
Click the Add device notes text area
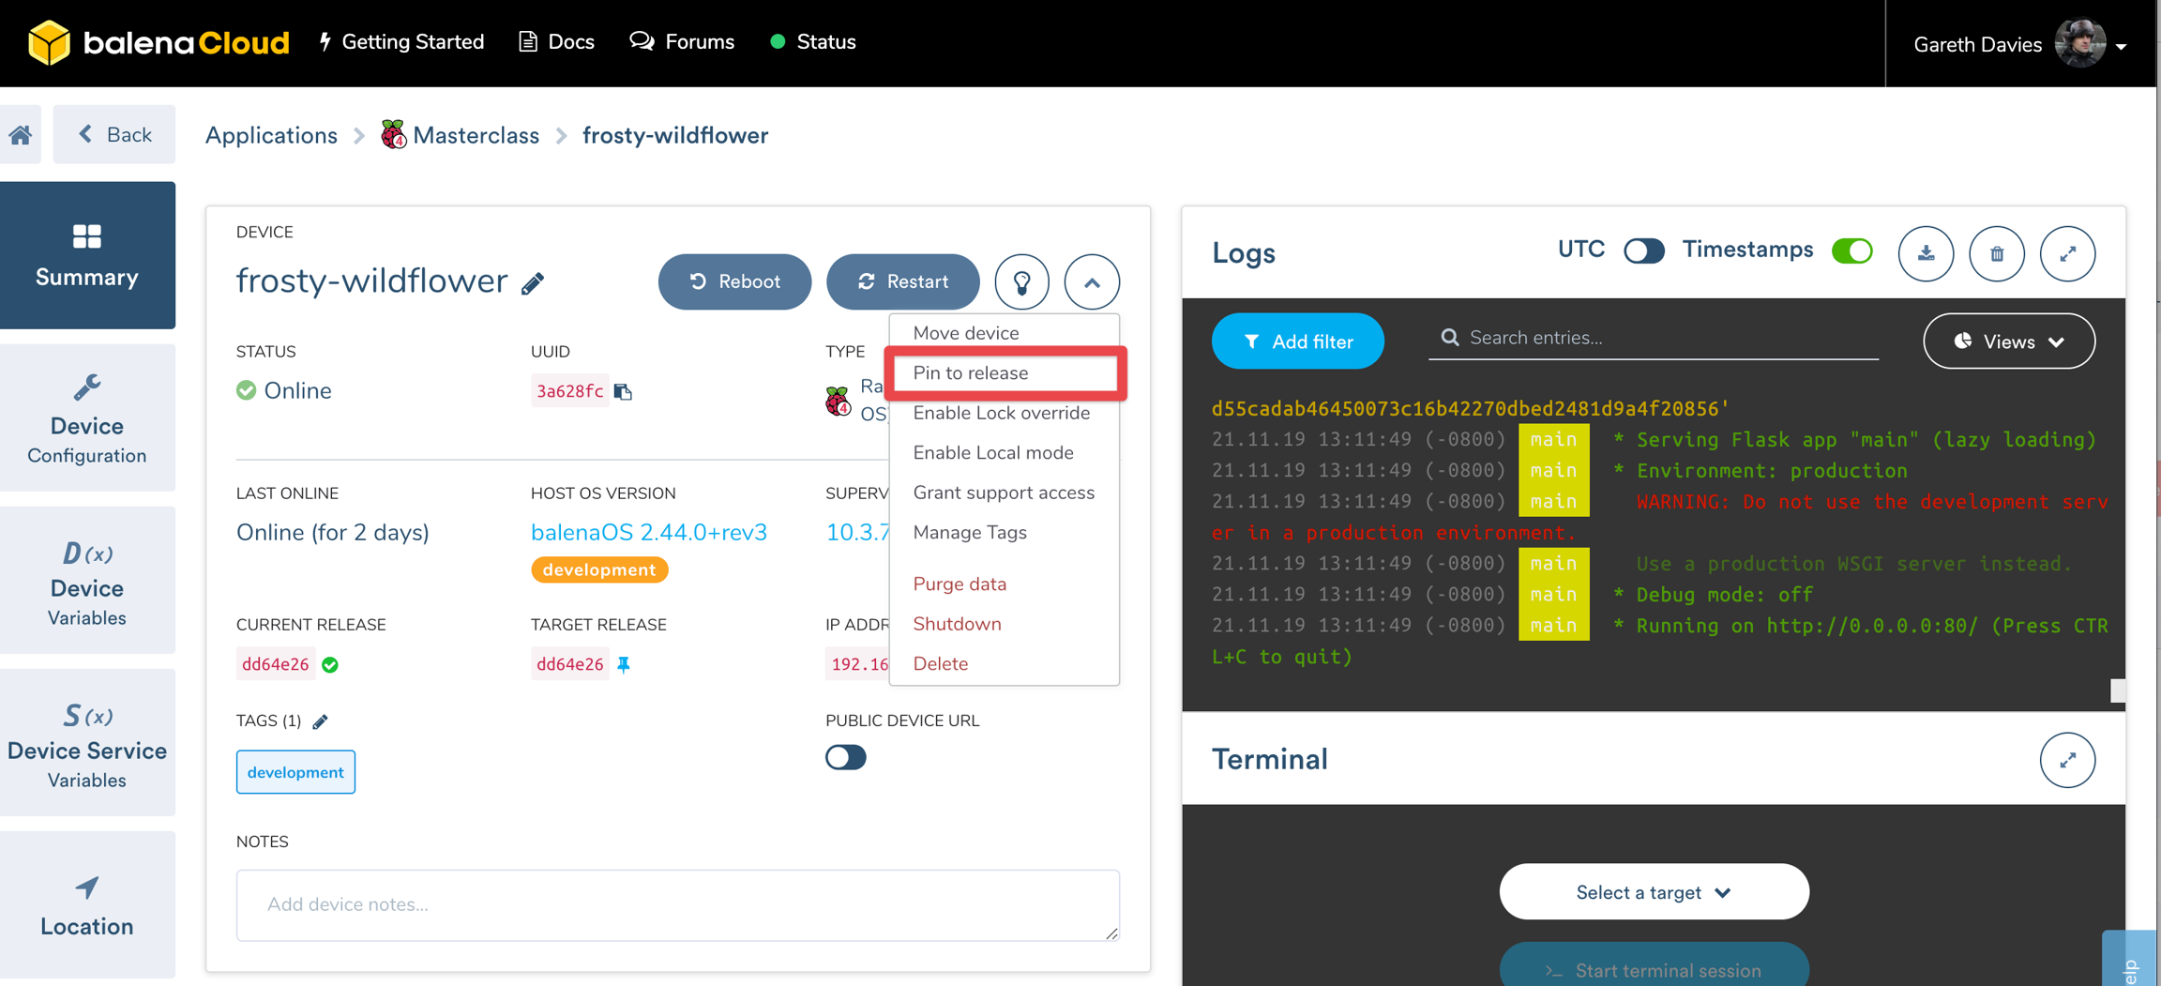click(677, 904)
